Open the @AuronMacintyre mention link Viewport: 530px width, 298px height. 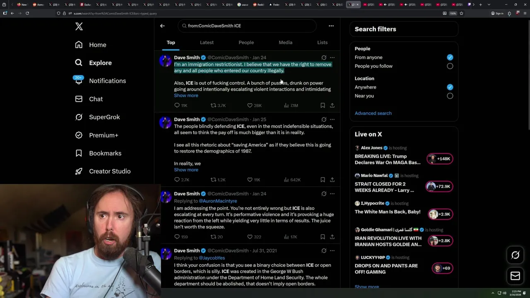(x=218, y=201)
